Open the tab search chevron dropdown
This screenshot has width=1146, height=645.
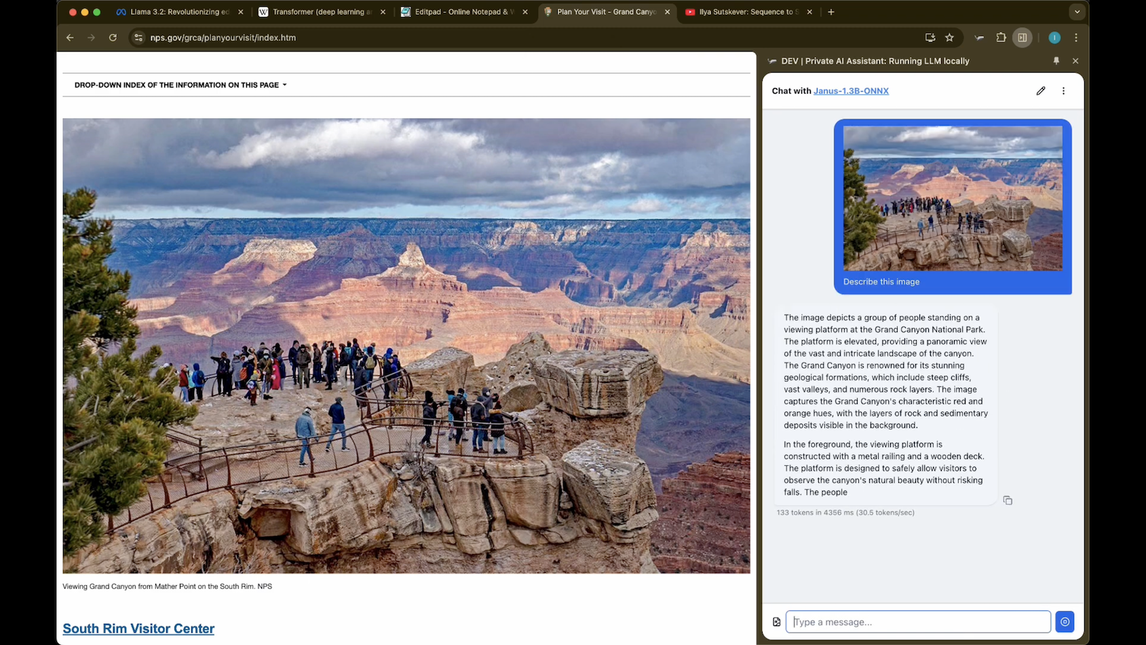pyautogui.click(x=1077, y=12)
